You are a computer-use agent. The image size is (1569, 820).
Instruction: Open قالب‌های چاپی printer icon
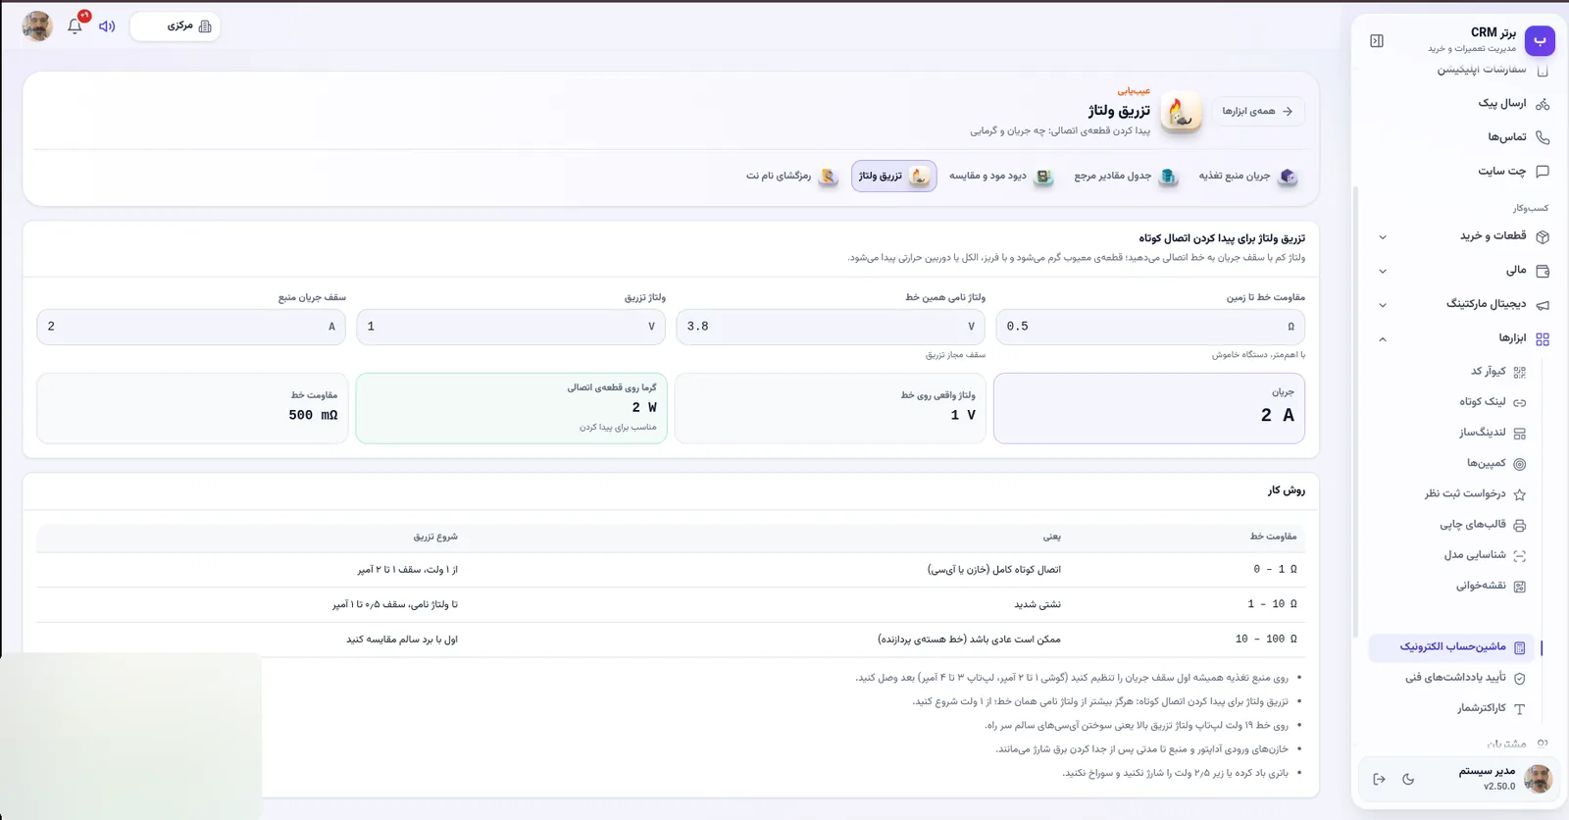(x=1520, y=526)
